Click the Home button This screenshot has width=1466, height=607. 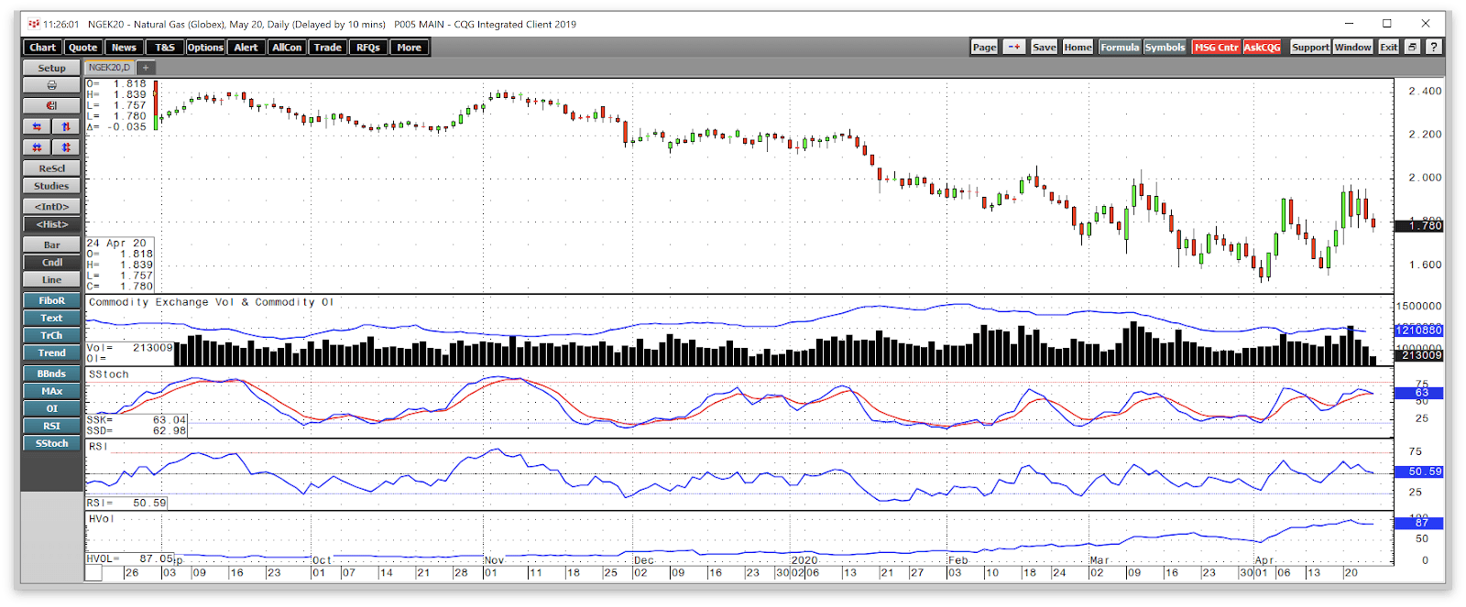(x=1078, y=47)
